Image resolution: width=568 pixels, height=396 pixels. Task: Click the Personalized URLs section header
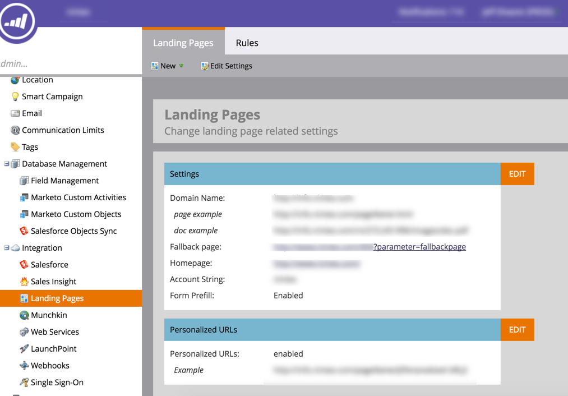point(333,330)
